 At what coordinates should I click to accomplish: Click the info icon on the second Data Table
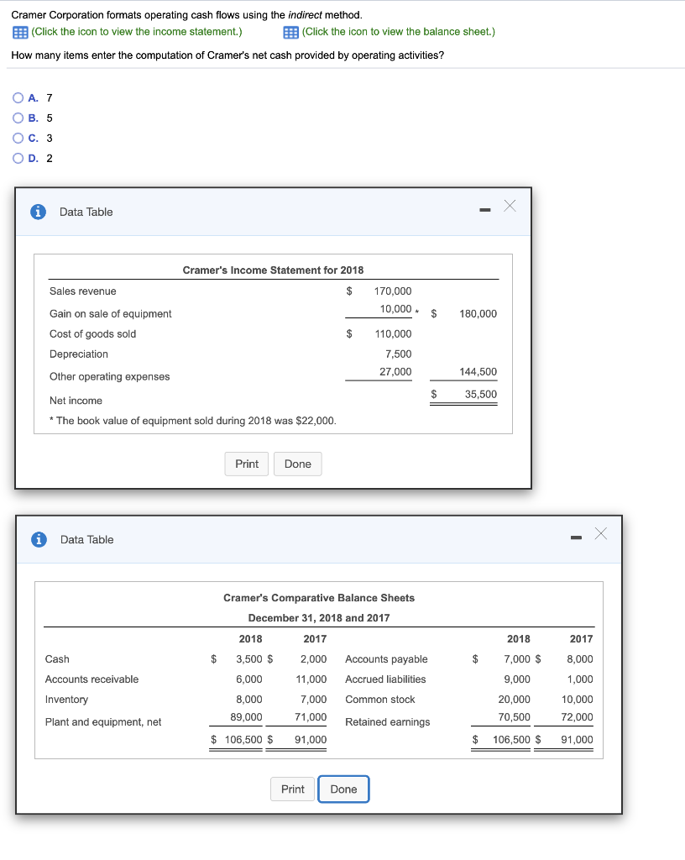coord(37,539)
